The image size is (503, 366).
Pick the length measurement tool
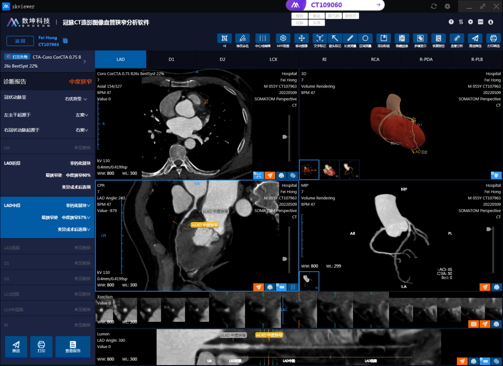pyautogui.click(x=350, y=39)
